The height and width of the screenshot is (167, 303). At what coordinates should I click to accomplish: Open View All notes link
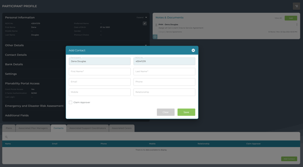(278, 18)
